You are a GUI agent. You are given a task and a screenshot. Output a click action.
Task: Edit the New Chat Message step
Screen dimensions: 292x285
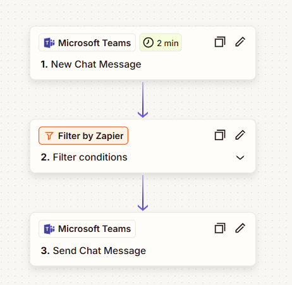pos(240,42)
